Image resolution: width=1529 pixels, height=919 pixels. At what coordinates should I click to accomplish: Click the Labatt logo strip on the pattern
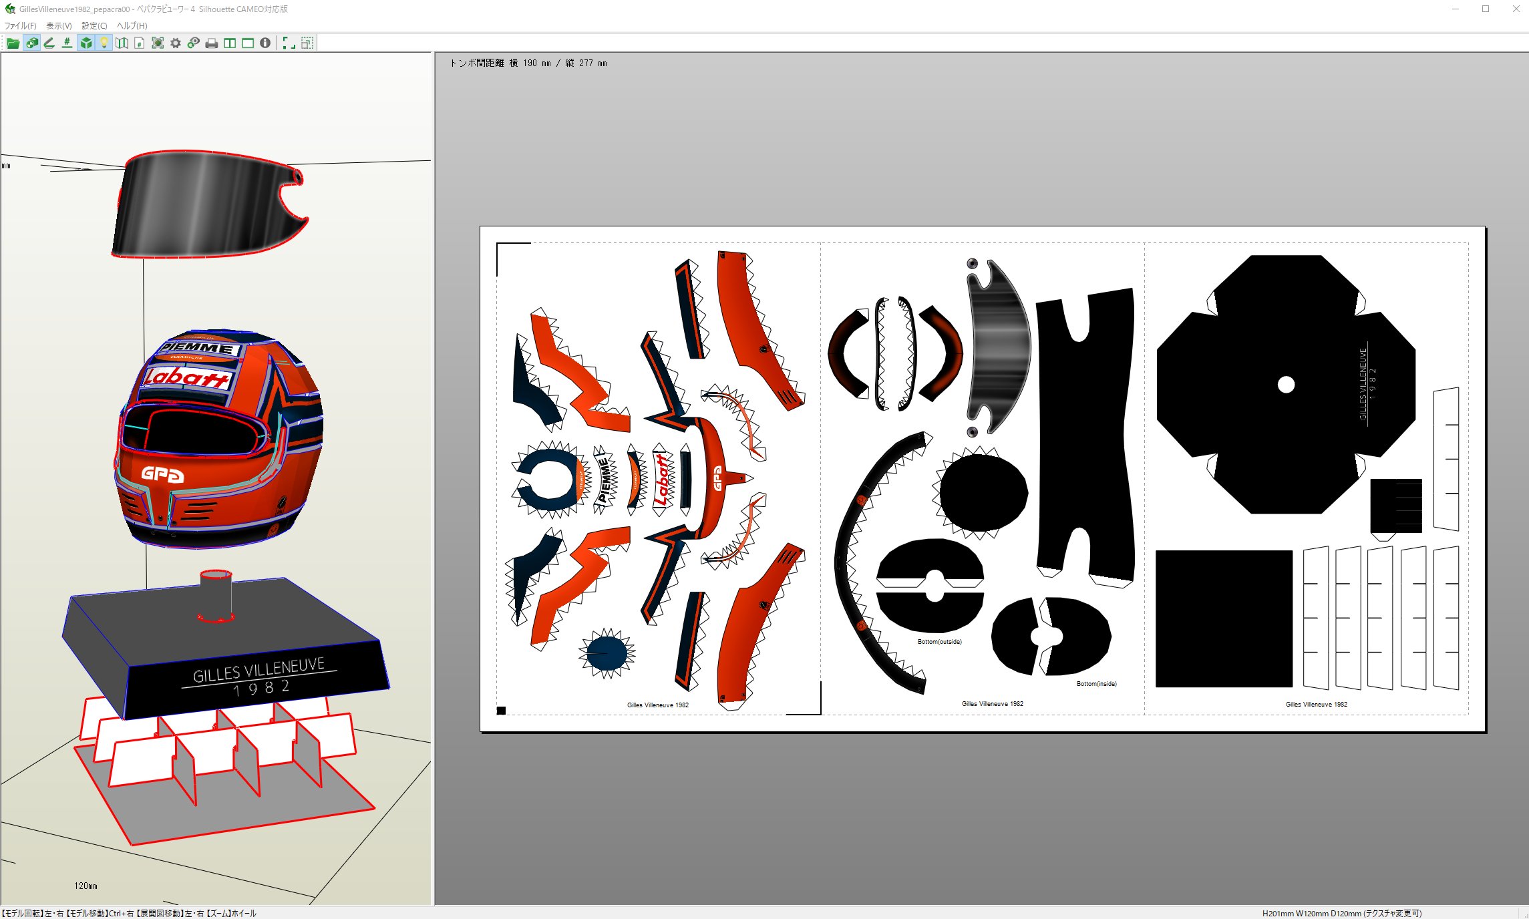click(663, 480)
